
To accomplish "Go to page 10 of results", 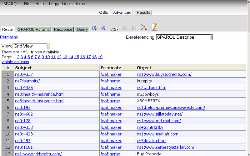I will 47,57.
